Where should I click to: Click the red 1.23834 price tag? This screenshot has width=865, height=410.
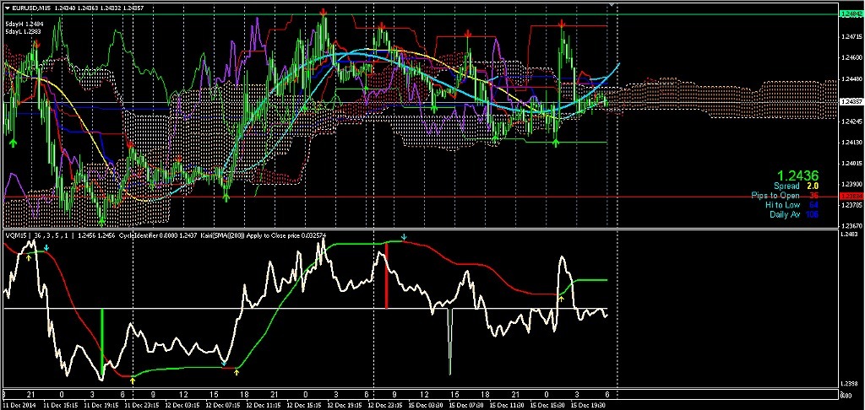[851, 197]
